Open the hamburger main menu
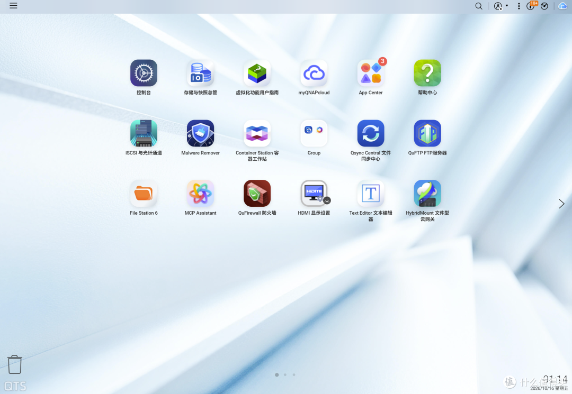 (x=13, y=6)
